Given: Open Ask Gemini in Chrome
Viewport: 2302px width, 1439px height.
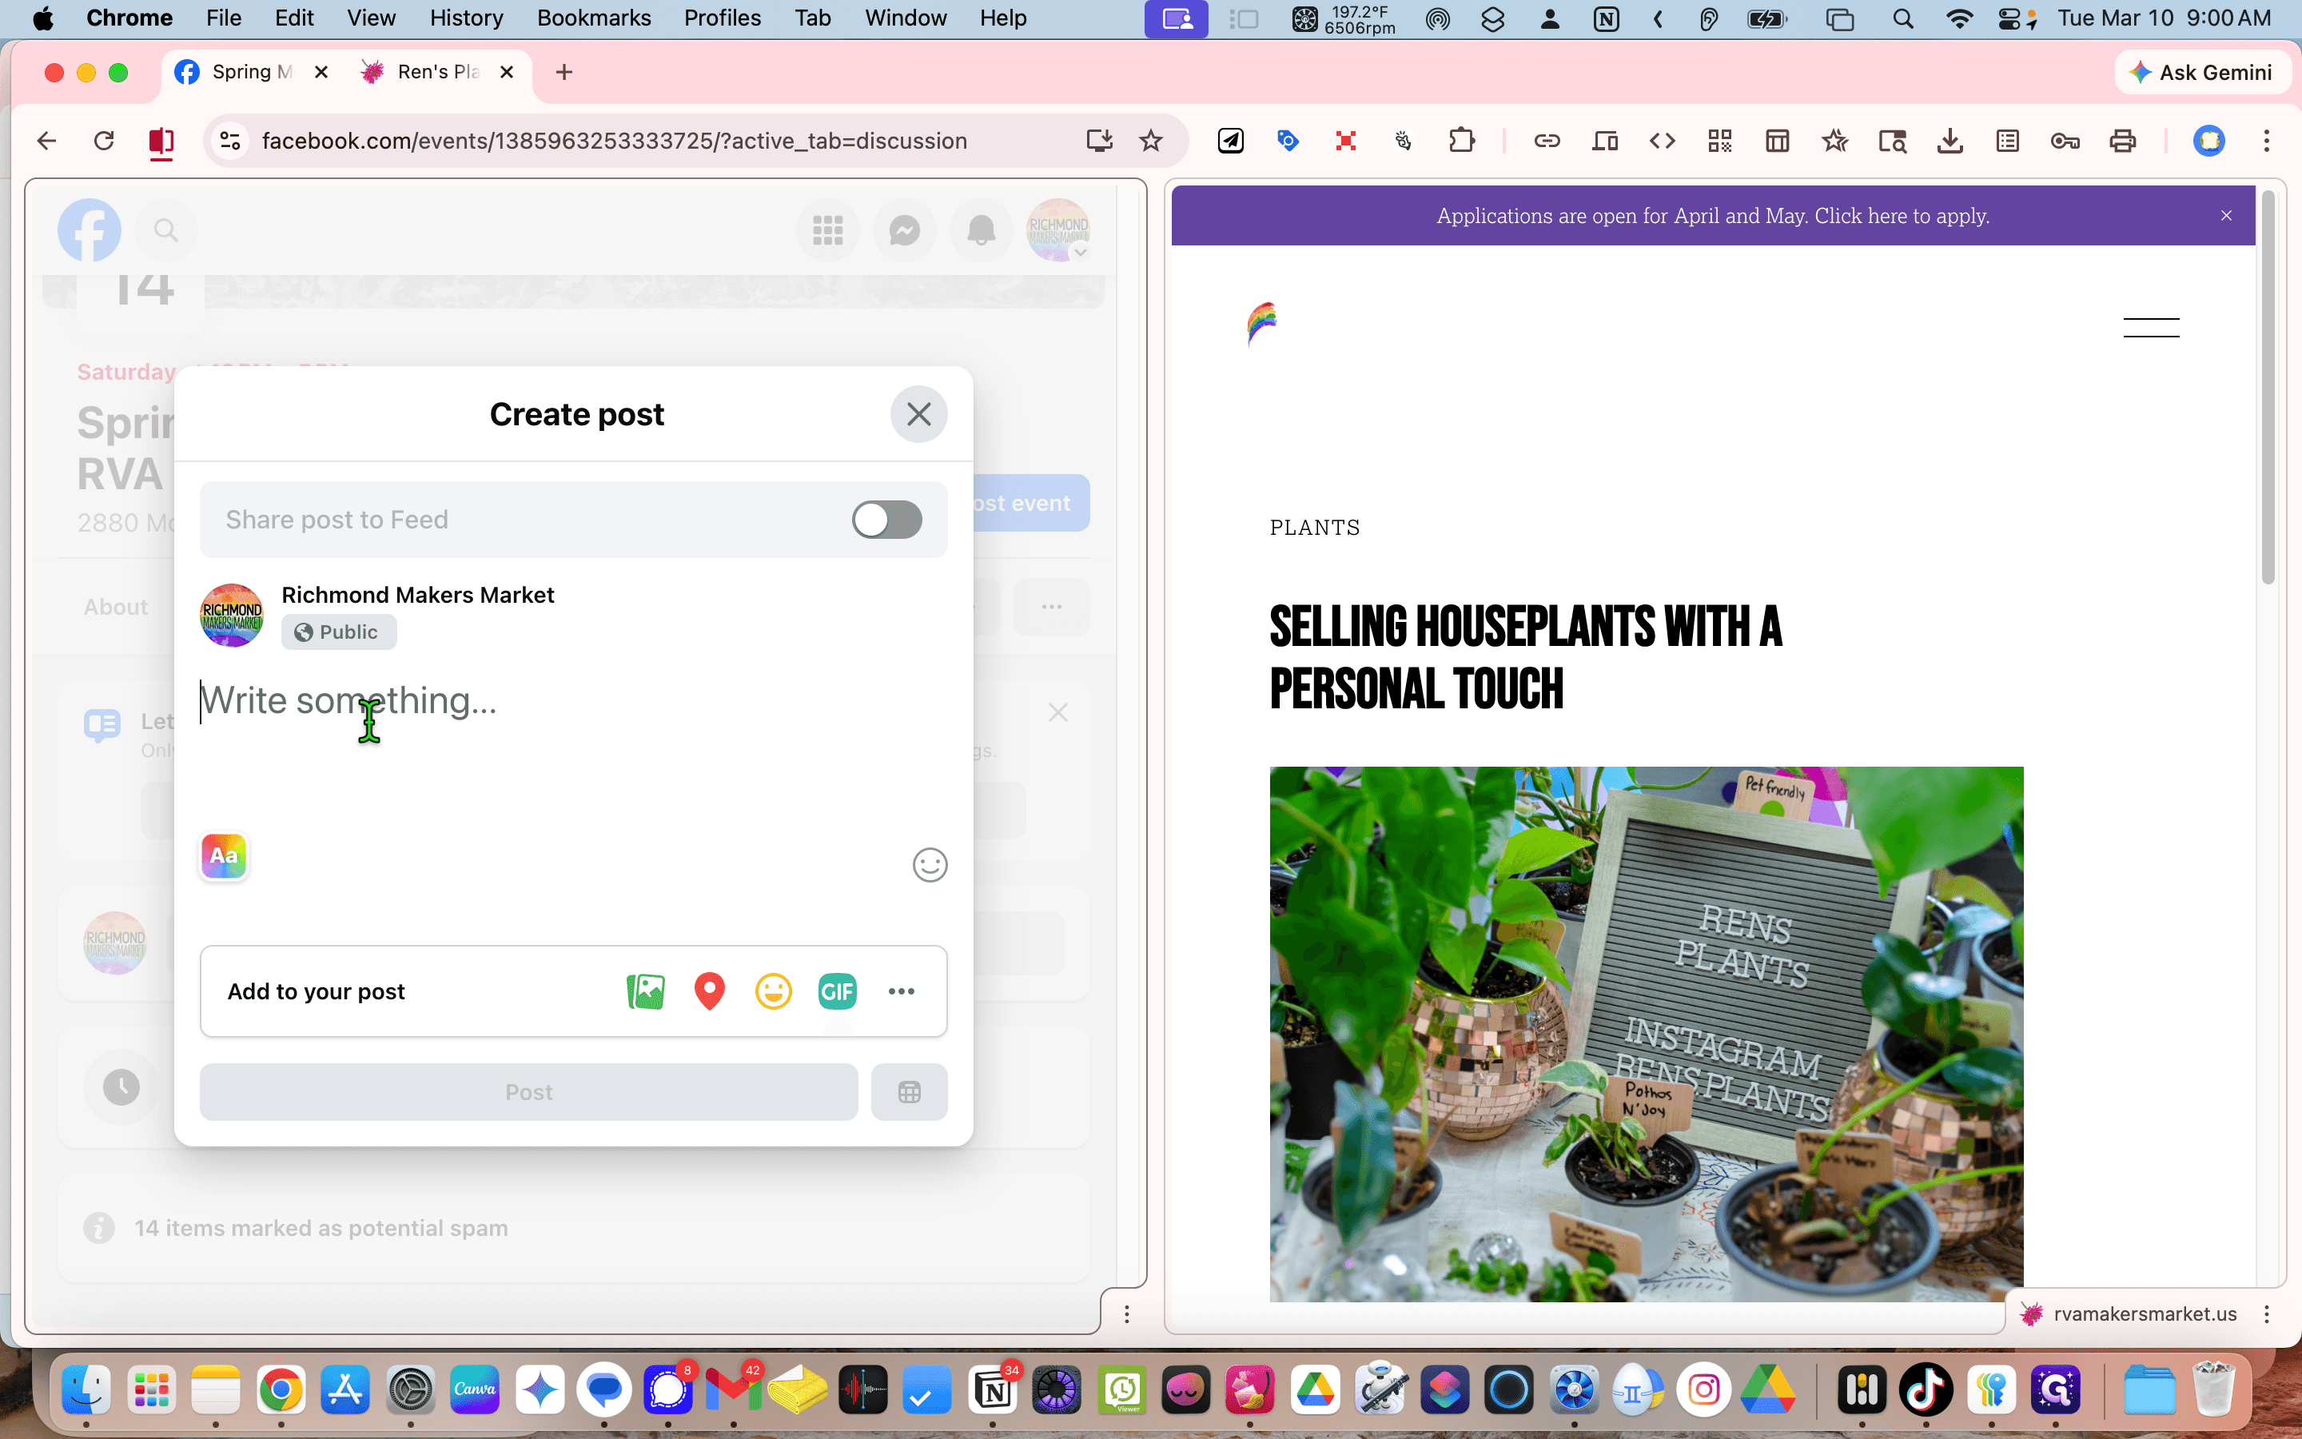Looking at the screenshot, I should 2201,72.
